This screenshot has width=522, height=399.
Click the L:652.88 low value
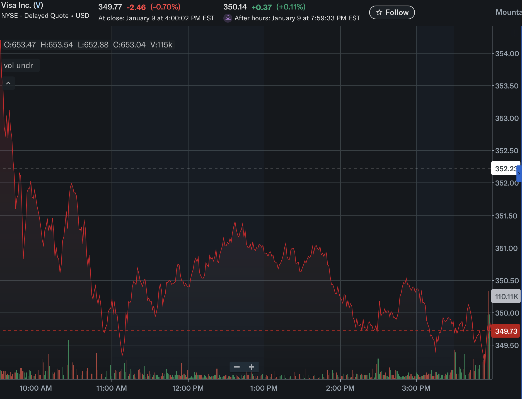coord(93,45)
